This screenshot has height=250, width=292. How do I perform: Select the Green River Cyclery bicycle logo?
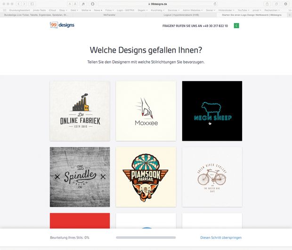pyautogui.click(x=212, y=177)
